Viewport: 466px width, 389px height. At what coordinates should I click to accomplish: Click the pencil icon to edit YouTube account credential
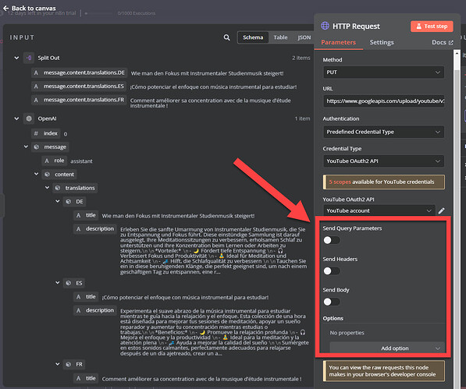click(441, 210)
